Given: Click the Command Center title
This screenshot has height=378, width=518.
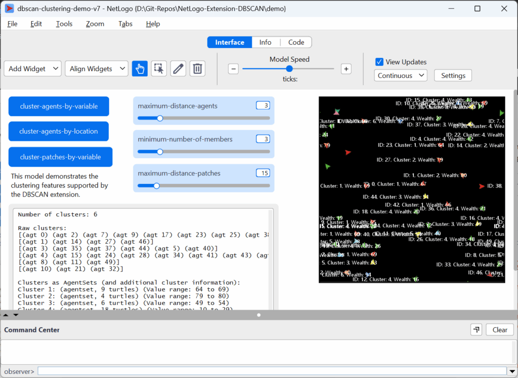Looking at the screenshot, I should (32, 330).
